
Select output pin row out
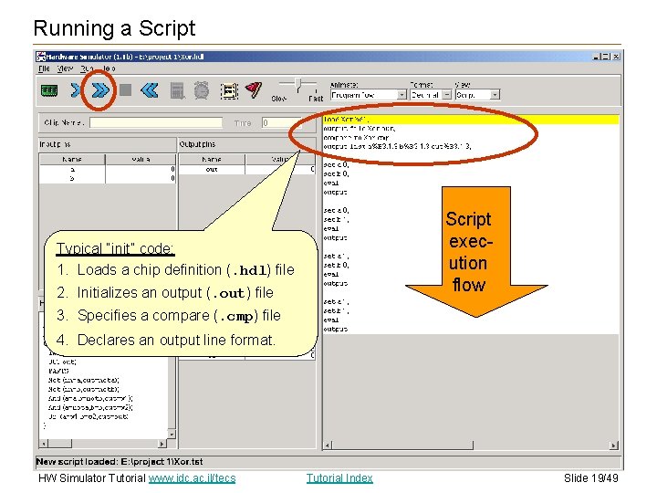click(x=246, y=170)
